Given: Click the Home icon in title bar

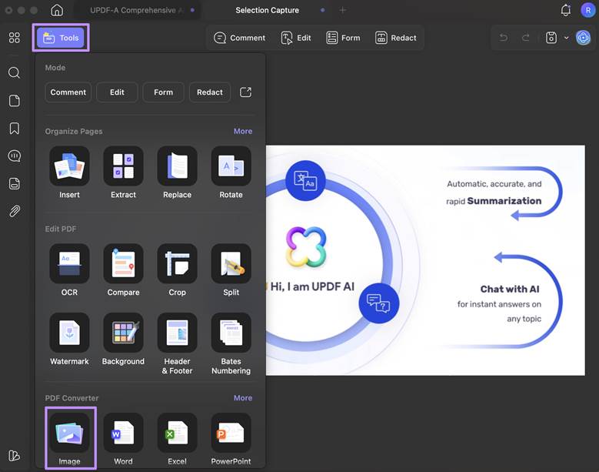Looking at the screenshot, I should [x=57, y=10].
